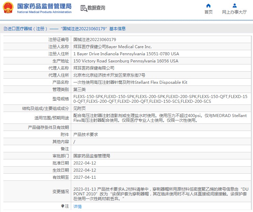Click the 注册人名称 label
Viewport: 253px width, 212px height.
[x=59, y=47]
